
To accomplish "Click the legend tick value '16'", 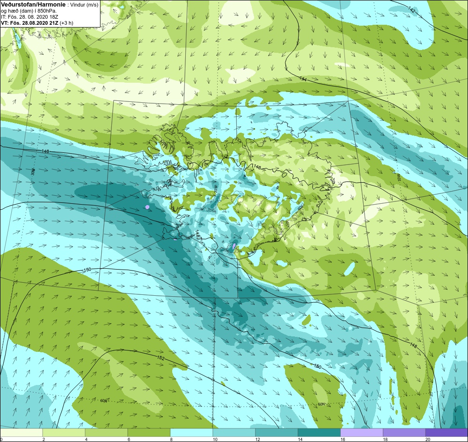I will coord(343,439).
